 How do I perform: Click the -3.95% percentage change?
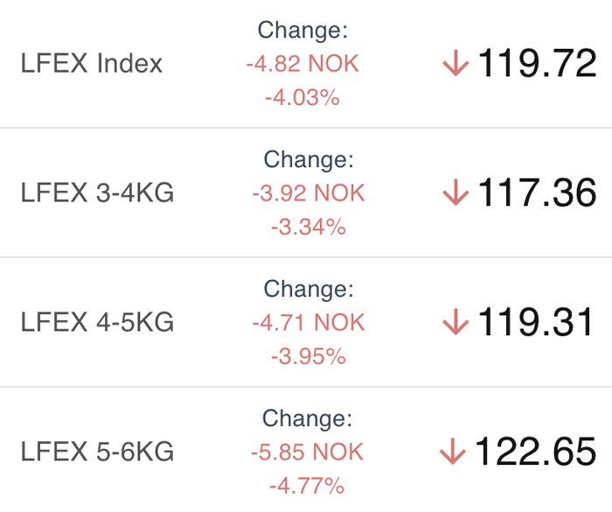[309, 357]
